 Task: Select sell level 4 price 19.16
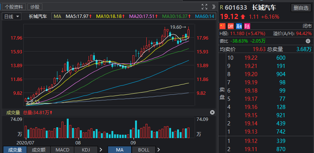[x=251, y=107]
